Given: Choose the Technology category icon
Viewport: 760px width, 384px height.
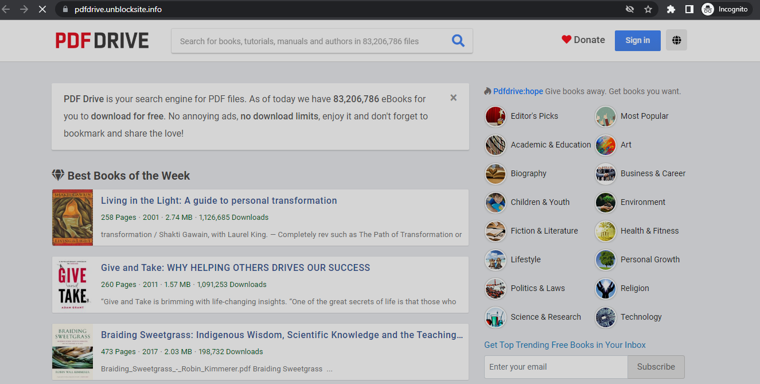Looking at the screenshot, I should [605, 317].
